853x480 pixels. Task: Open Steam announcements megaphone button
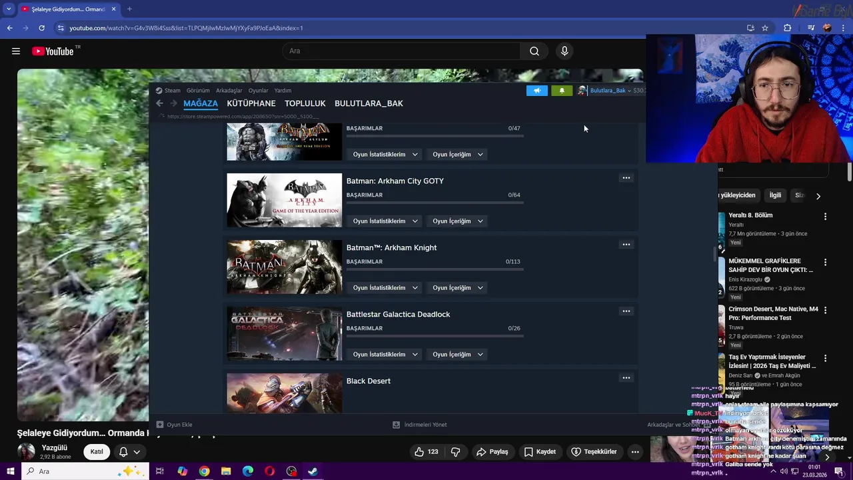point(537,91)
